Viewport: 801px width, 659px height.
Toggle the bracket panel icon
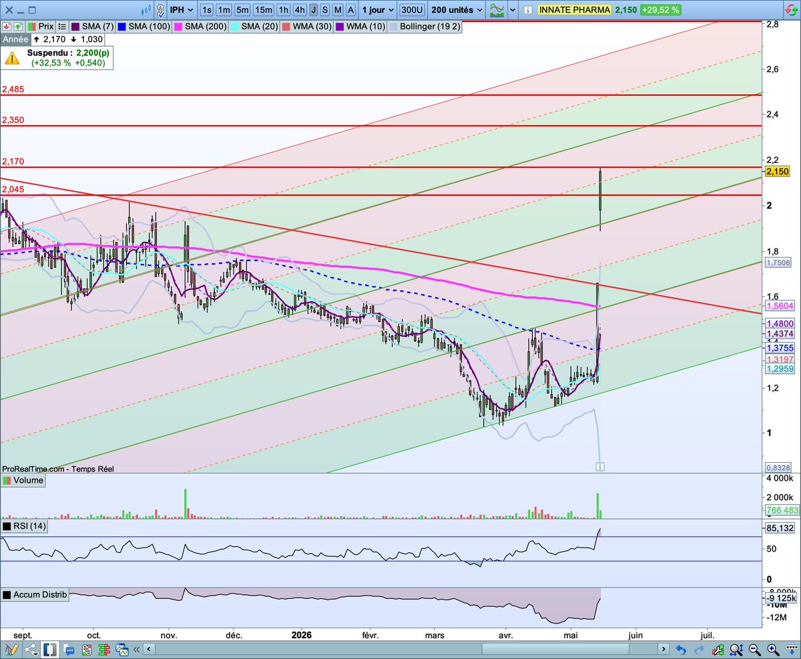tap(50, 650)
